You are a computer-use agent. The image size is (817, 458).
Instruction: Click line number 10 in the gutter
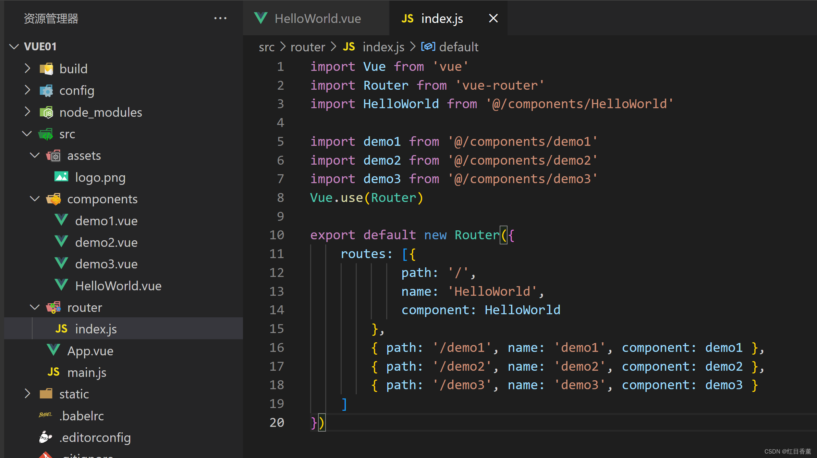pos(277,235)
